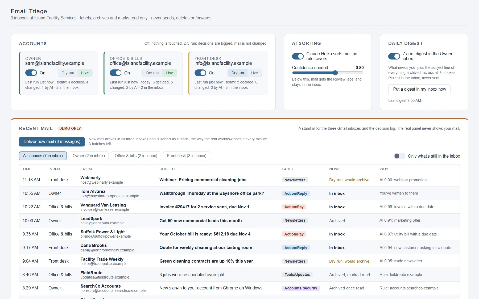The image size is (479, 299).
Task: Click Action/Reply label on Tom Alvarez row
Action: [x=296, y=193]
